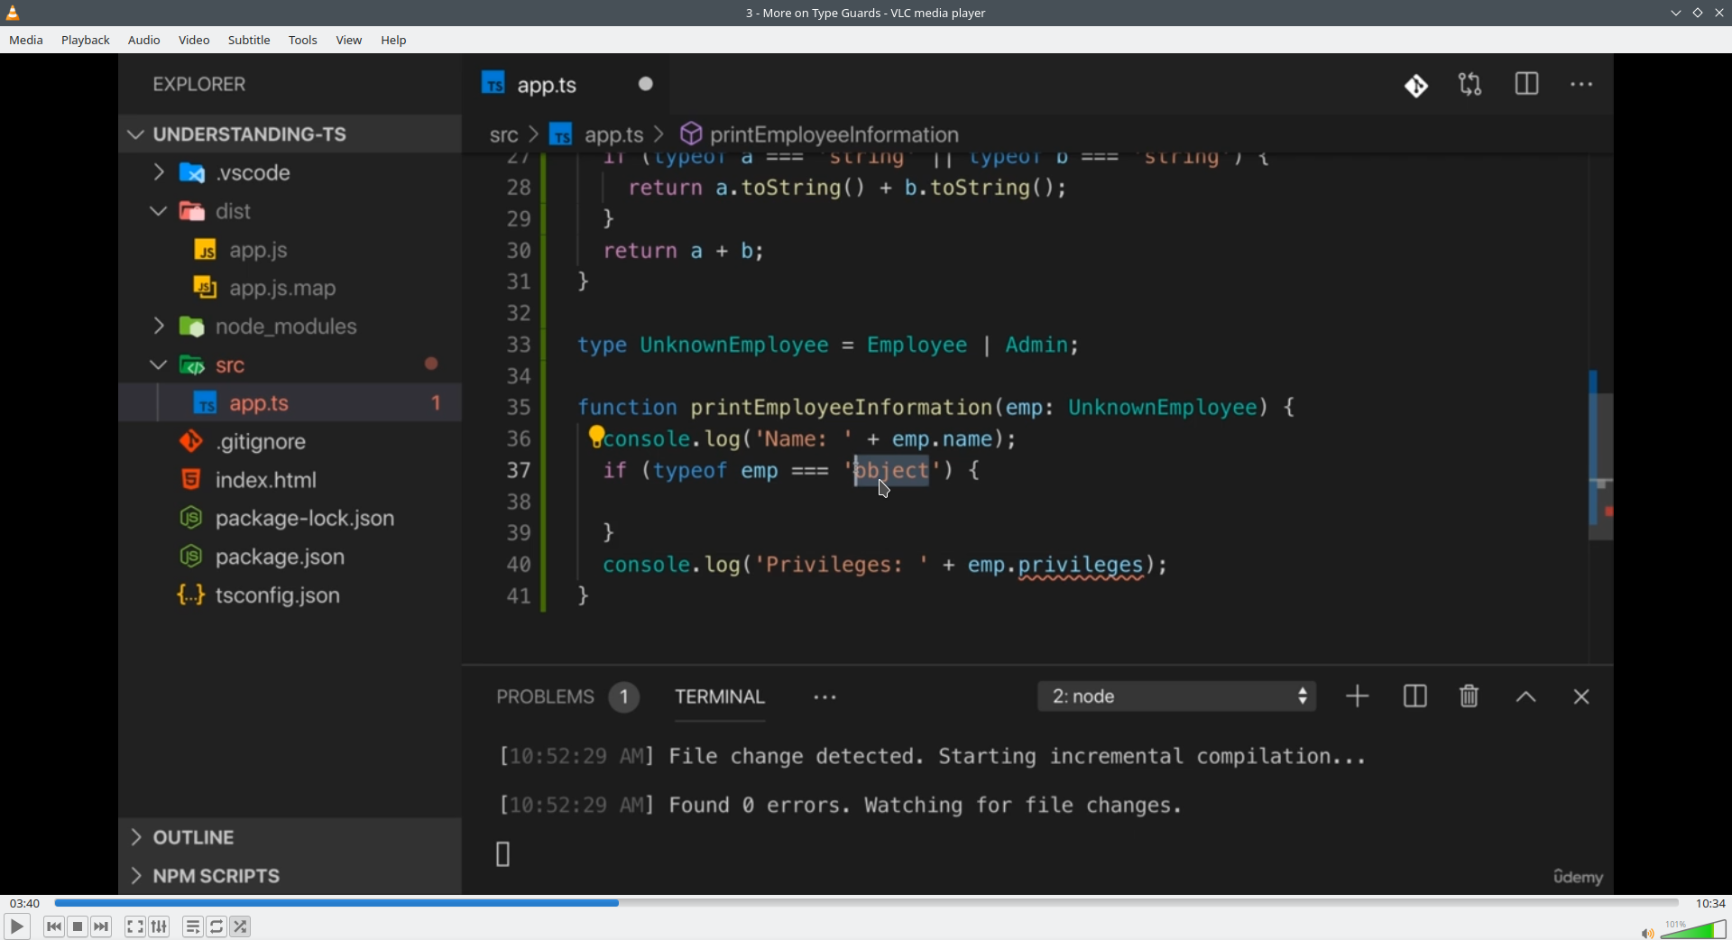Toggle elapsed time display 03:40
This screenshot has width=1732, height=940.
click(24, 903)
